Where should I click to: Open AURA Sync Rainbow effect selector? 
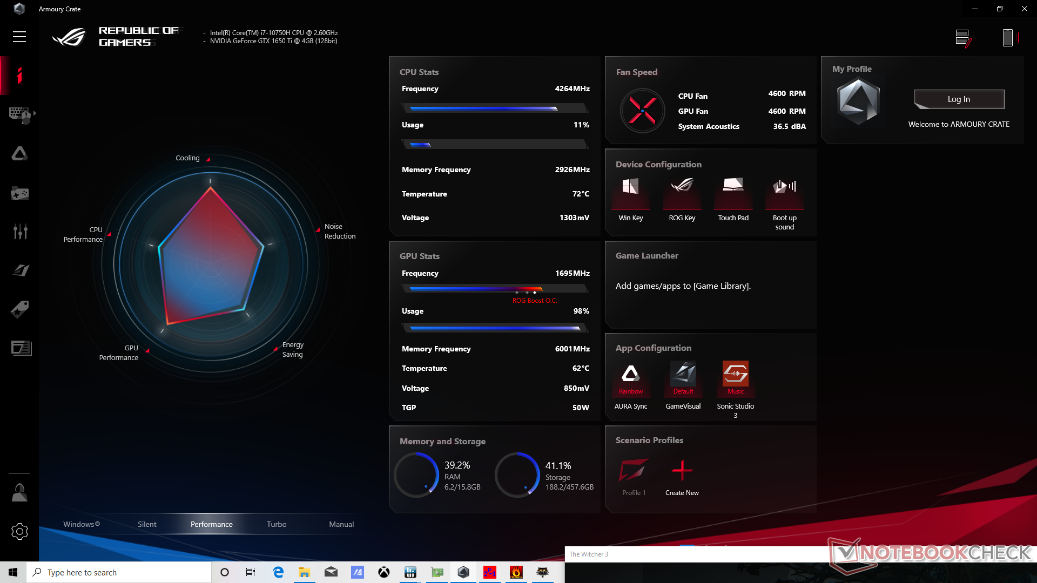pyautogui.click(x=630, y=378)
